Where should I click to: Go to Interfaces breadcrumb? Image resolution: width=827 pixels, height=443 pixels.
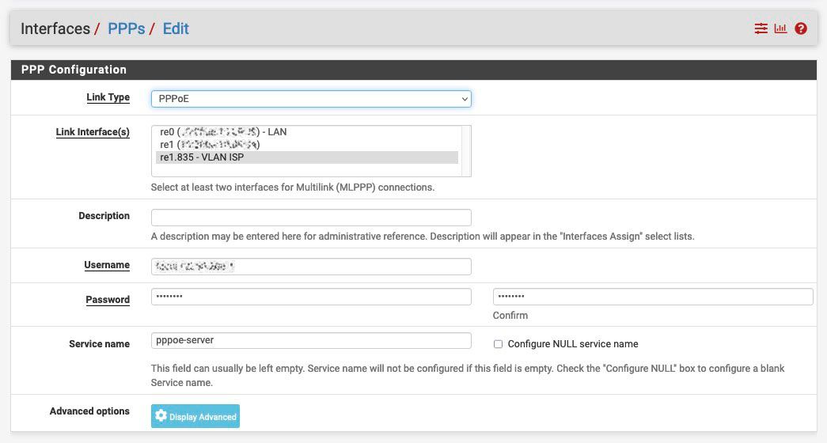(x=55, y=28)
